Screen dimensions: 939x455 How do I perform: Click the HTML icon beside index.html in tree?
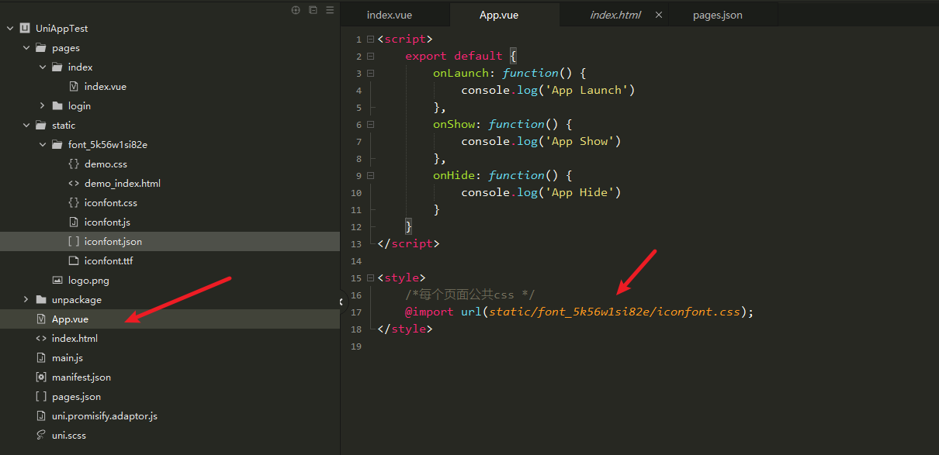[x=41, y=339]
